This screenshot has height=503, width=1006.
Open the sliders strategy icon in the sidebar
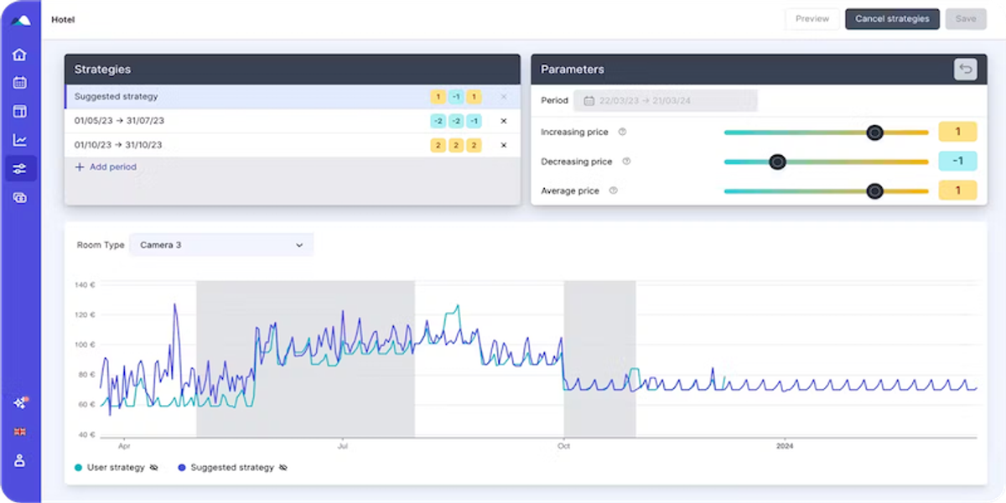point(20,168)
